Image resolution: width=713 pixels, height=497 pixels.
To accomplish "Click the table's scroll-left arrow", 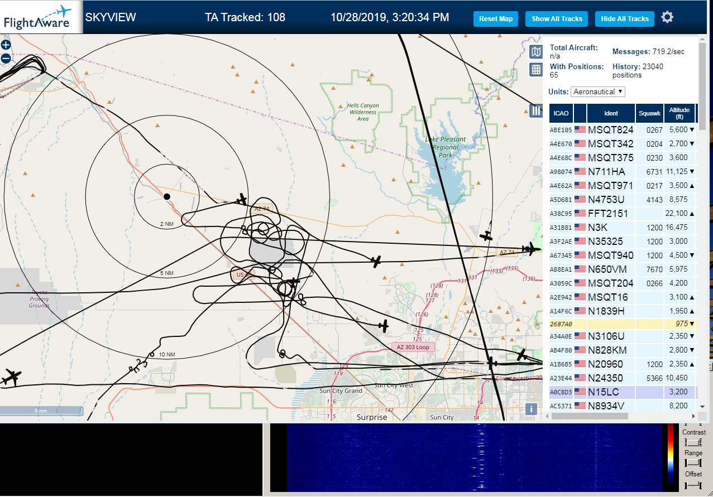I will tap(547, 416).
